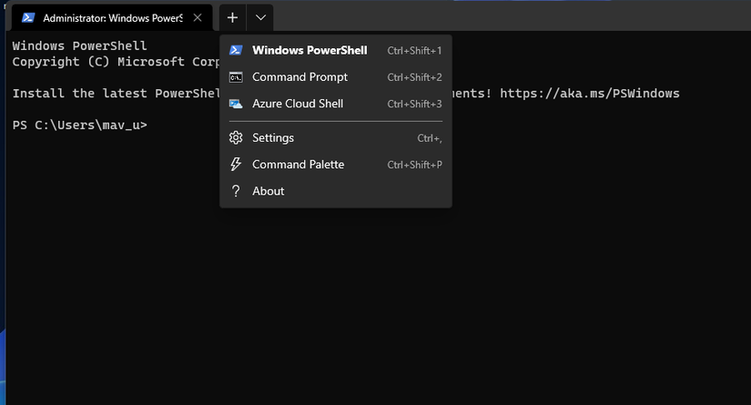The height and width of the screenshot is (405, 751).
Task: Click the Settings gear icon
Action: tap(236, 138)
